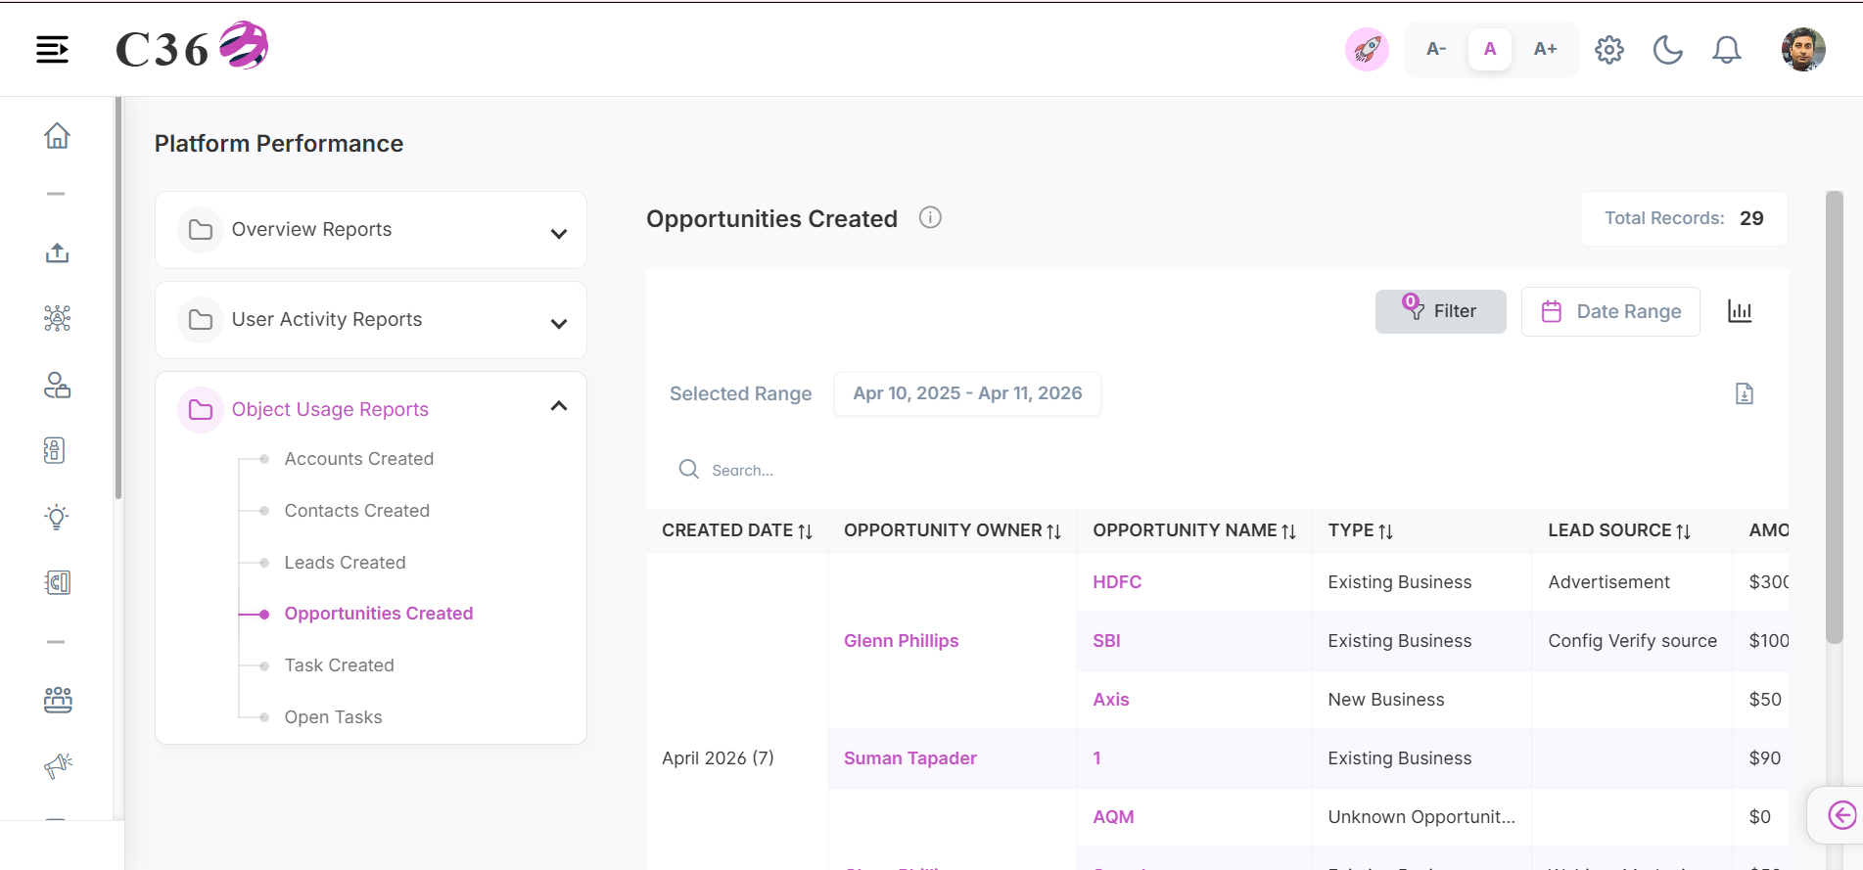Increase font size with A+ button
This screenshot has height=870, width=1863.
1545,49
